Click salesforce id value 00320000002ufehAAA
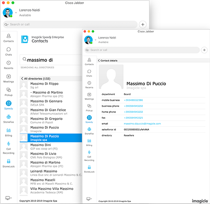The height and width of the screenshot is (204, 210). point(136,130)
